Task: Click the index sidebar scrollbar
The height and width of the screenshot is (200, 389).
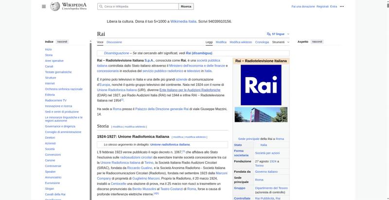Action: click(x=90, y=121)
